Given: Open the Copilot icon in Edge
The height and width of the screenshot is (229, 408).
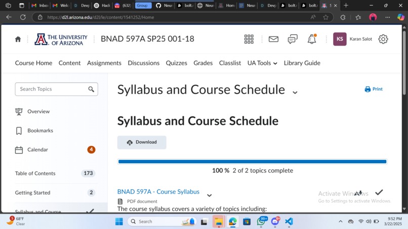Looking at the screenshot, I should click(401, 17).
